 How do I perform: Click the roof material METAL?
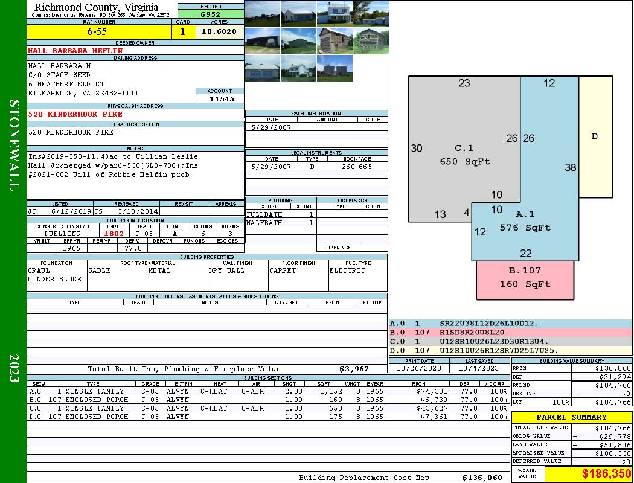(x=160, y=270)
